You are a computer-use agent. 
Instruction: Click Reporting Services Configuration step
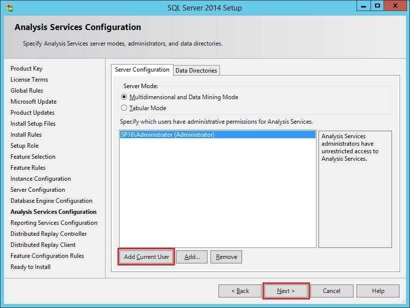click(54, 223)
